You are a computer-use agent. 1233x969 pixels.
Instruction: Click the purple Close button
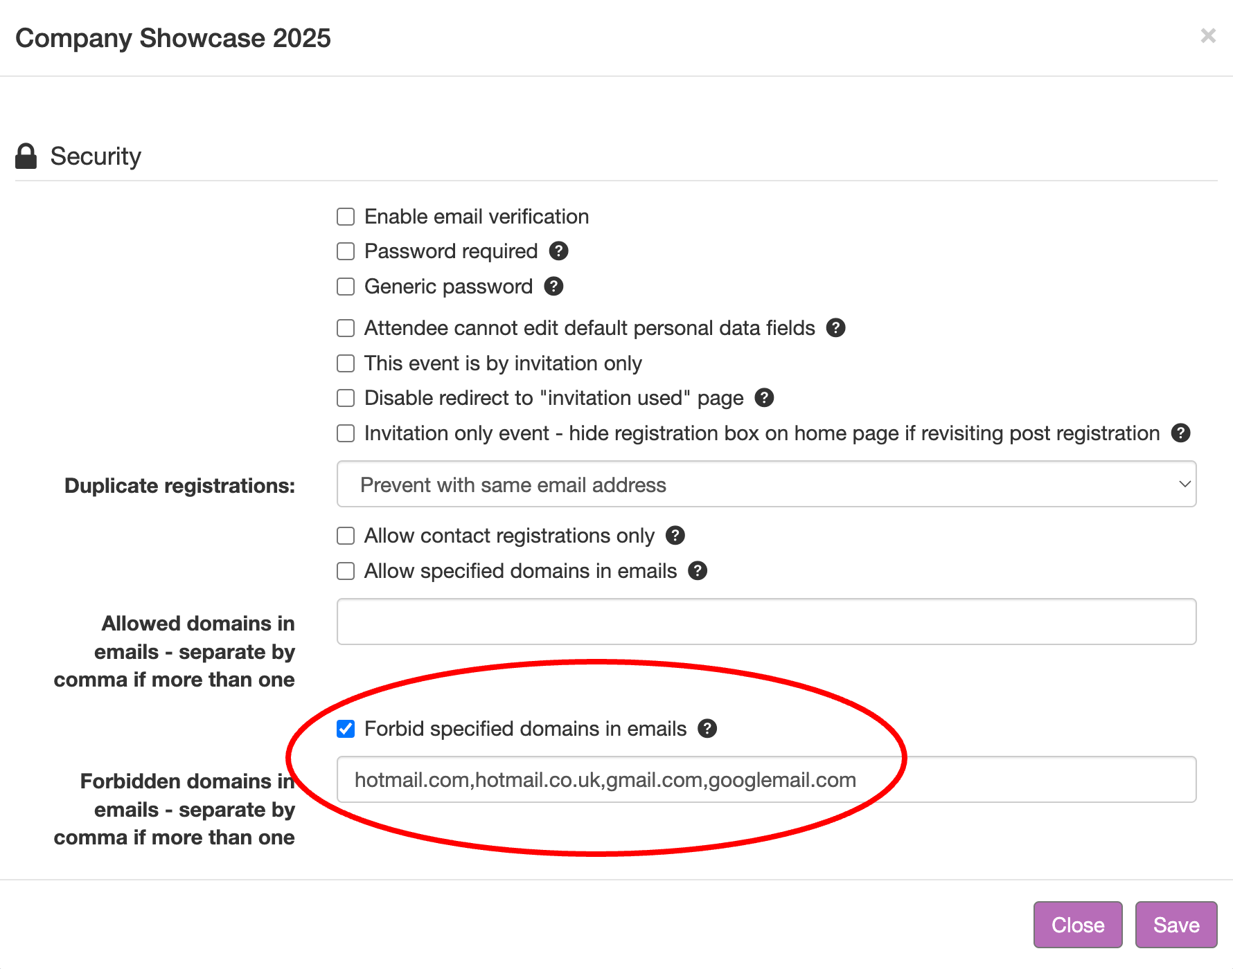coord(1078,925)
